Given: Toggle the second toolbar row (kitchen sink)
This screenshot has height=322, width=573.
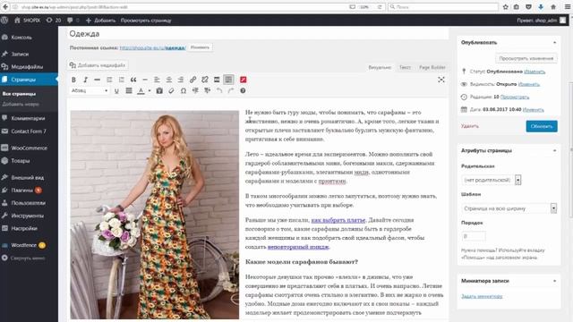Looking at the screenshot, I should [x=229, y=80].
